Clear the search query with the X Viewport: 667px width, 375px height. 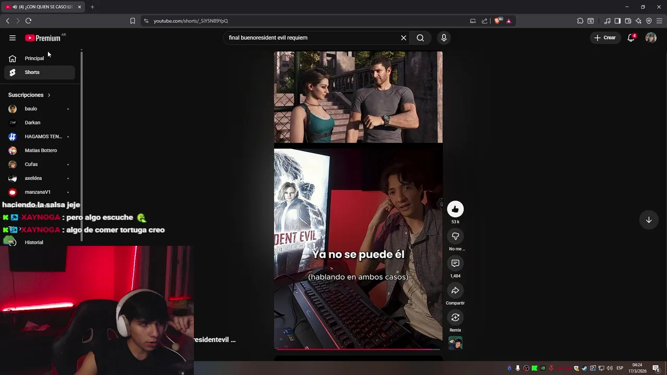403,37
